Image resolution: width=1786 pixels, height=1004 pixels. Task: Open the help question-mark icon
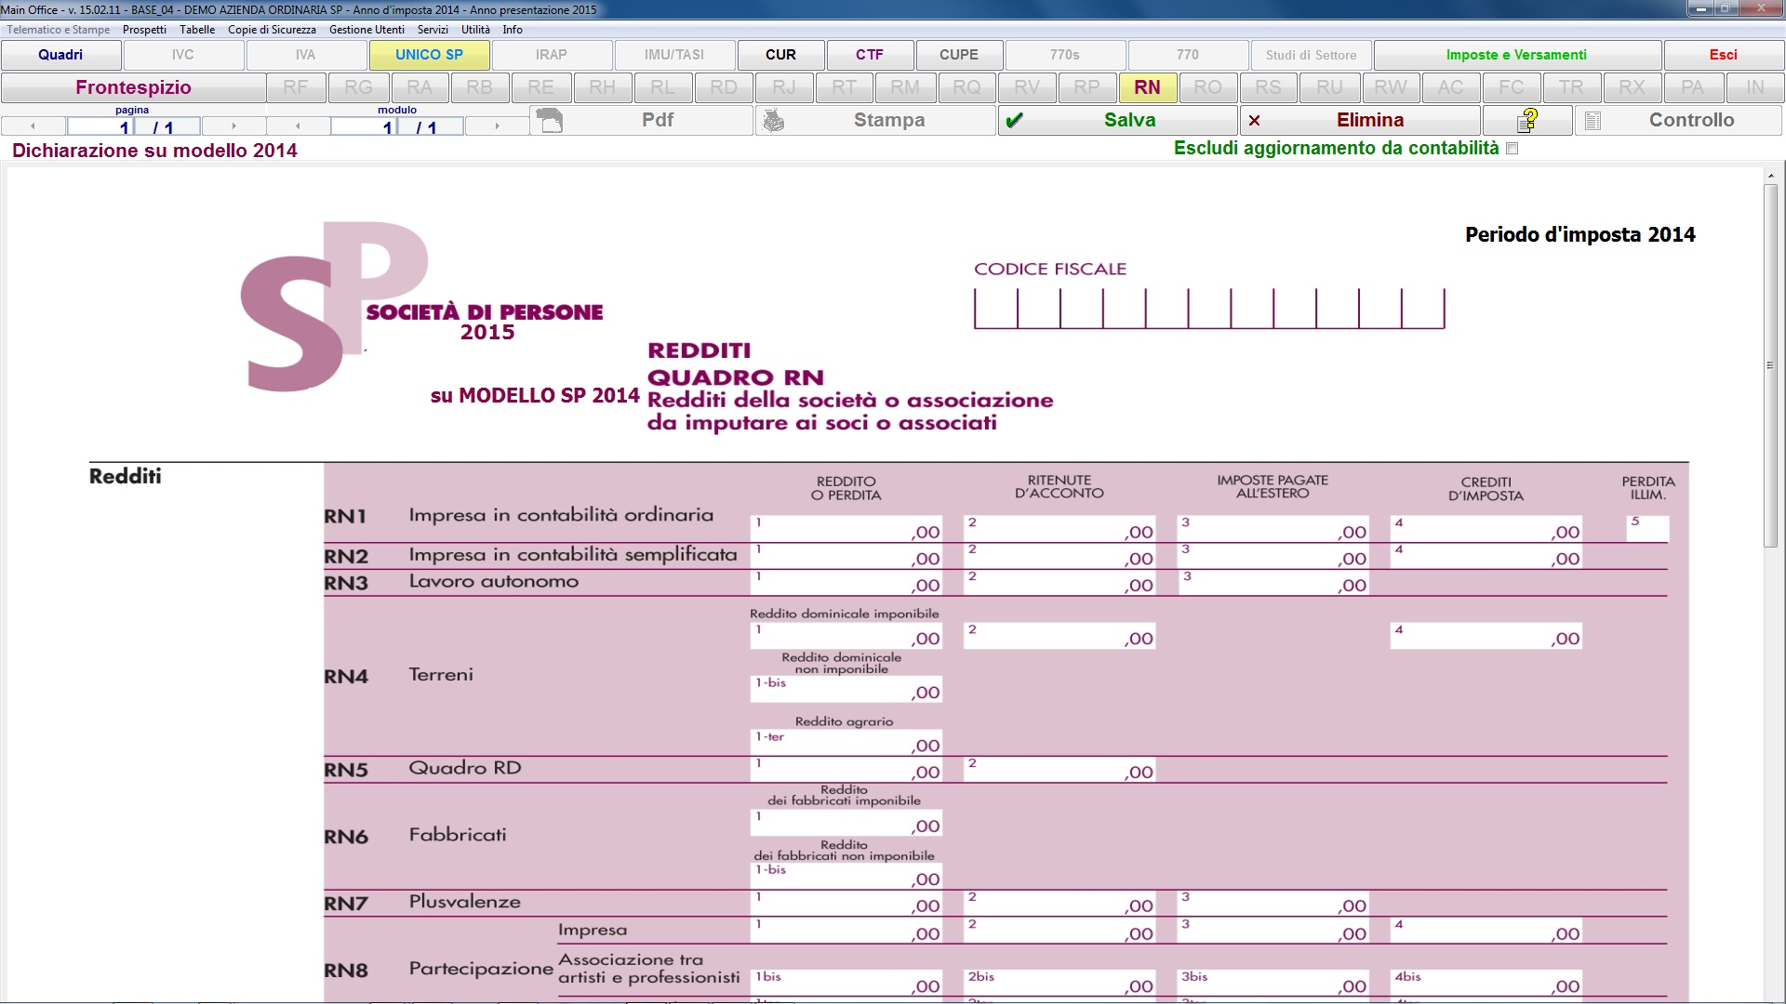pyautogui.click(x=1527, y=120)
